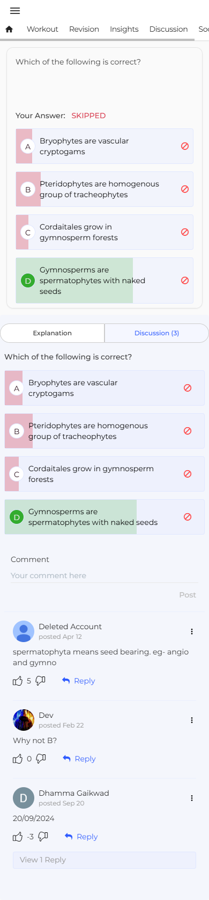Screen dimensions: 209x900
Task: Select option D Gymnosperms in top card
Action: pos(104,280)
